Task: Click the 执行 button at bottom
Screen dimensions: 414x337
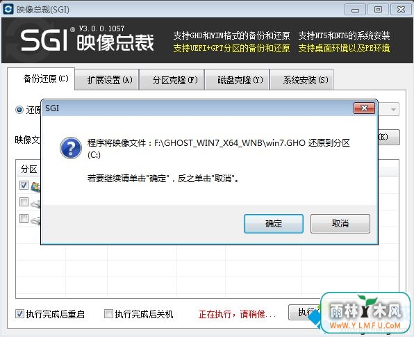Action: pos(304,312)
